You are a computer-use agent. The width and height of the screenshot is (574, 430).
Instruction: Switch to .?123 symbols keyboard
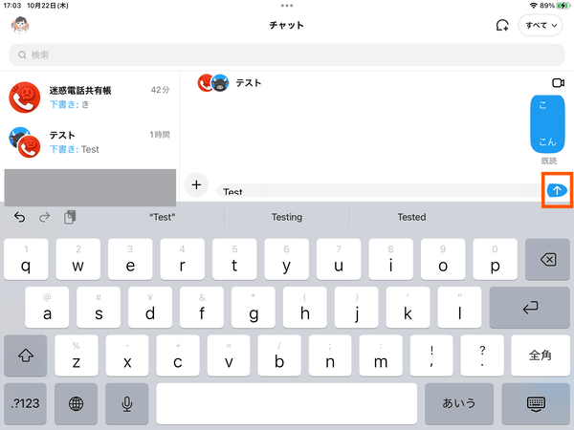(25, 403)
